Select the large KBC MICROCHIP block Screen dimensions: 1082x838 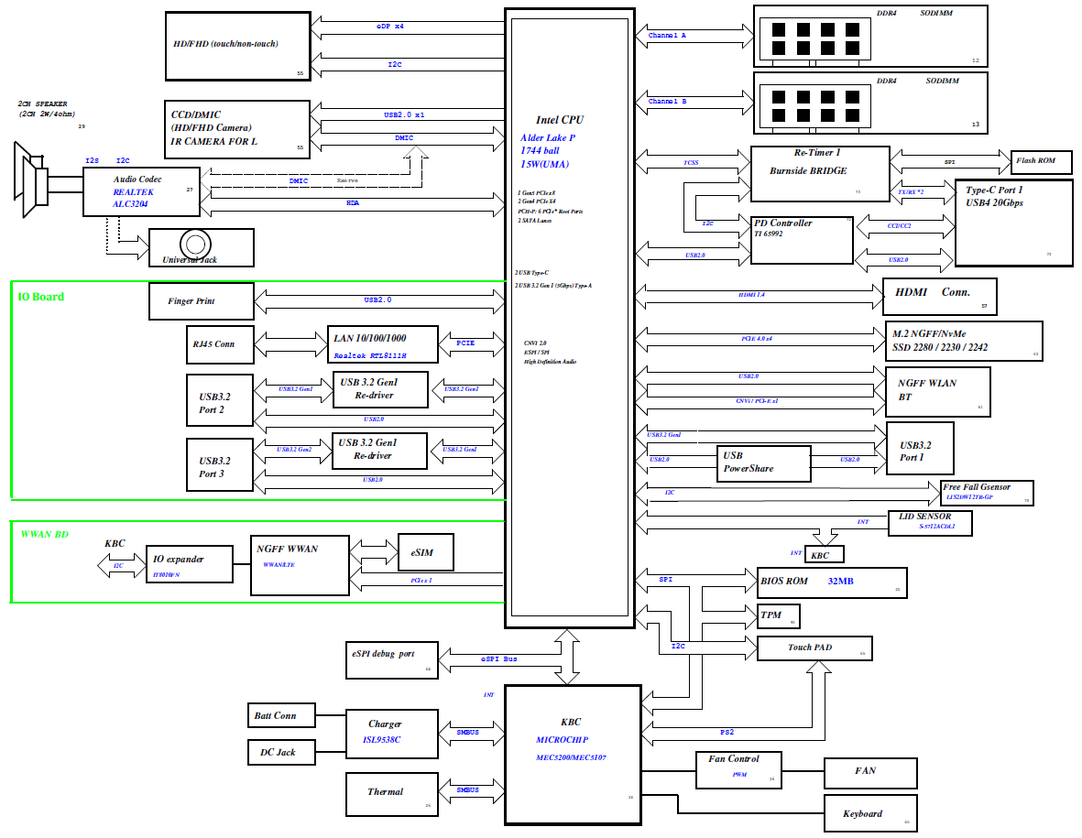[x=573, y=756]
